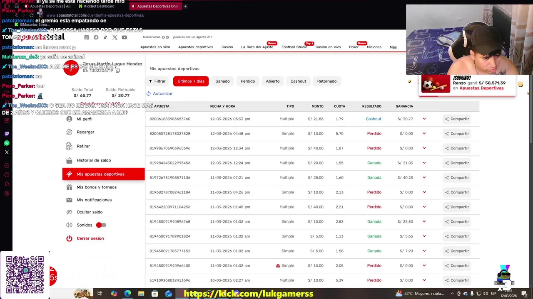
Task: Open Football Studio menu item
Action: pyautogui.click(x=294, y=47)
